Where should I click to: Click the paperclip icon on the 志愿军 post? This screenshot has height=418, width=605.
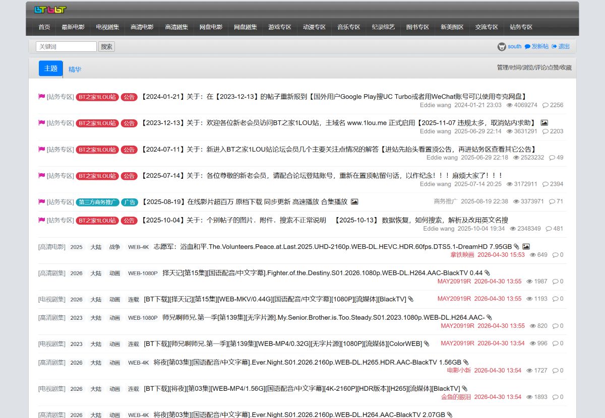click(516, 247)
